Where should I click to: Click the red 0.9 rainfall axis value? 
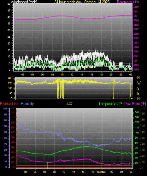[x=13, y=122]
